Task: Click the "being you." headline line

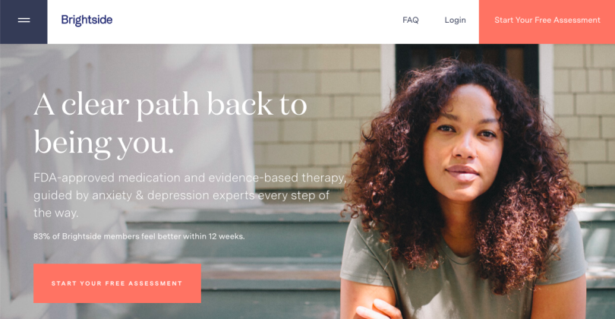Action: click(x=103, y=144)
